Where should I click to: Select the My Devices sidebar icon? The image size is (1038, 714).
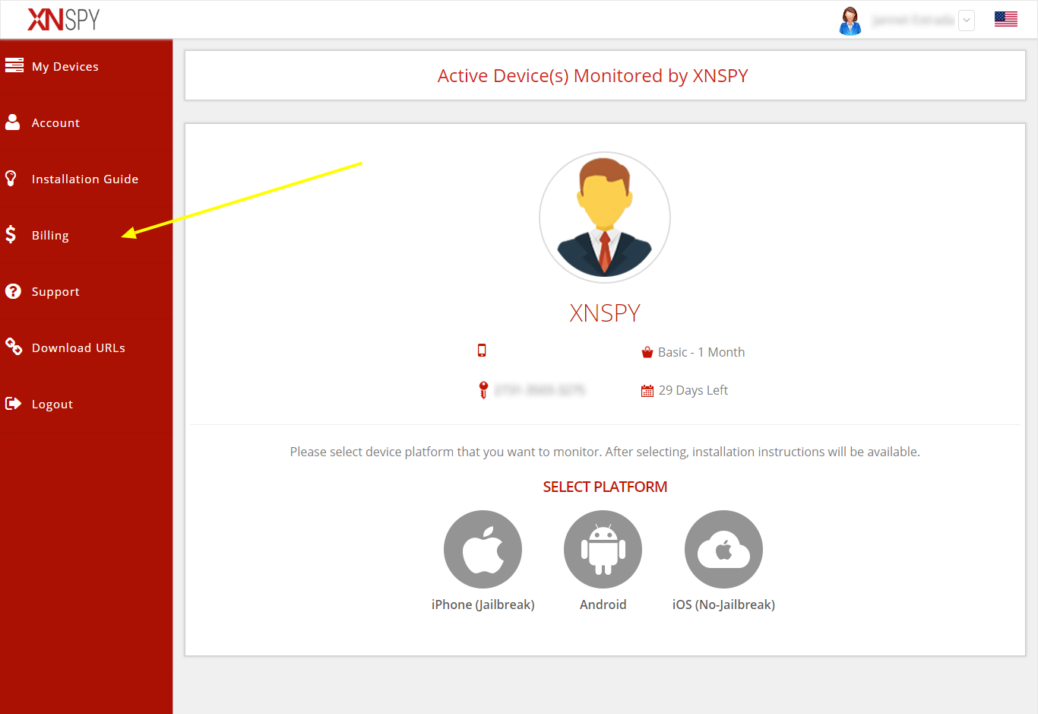[14, 65]
